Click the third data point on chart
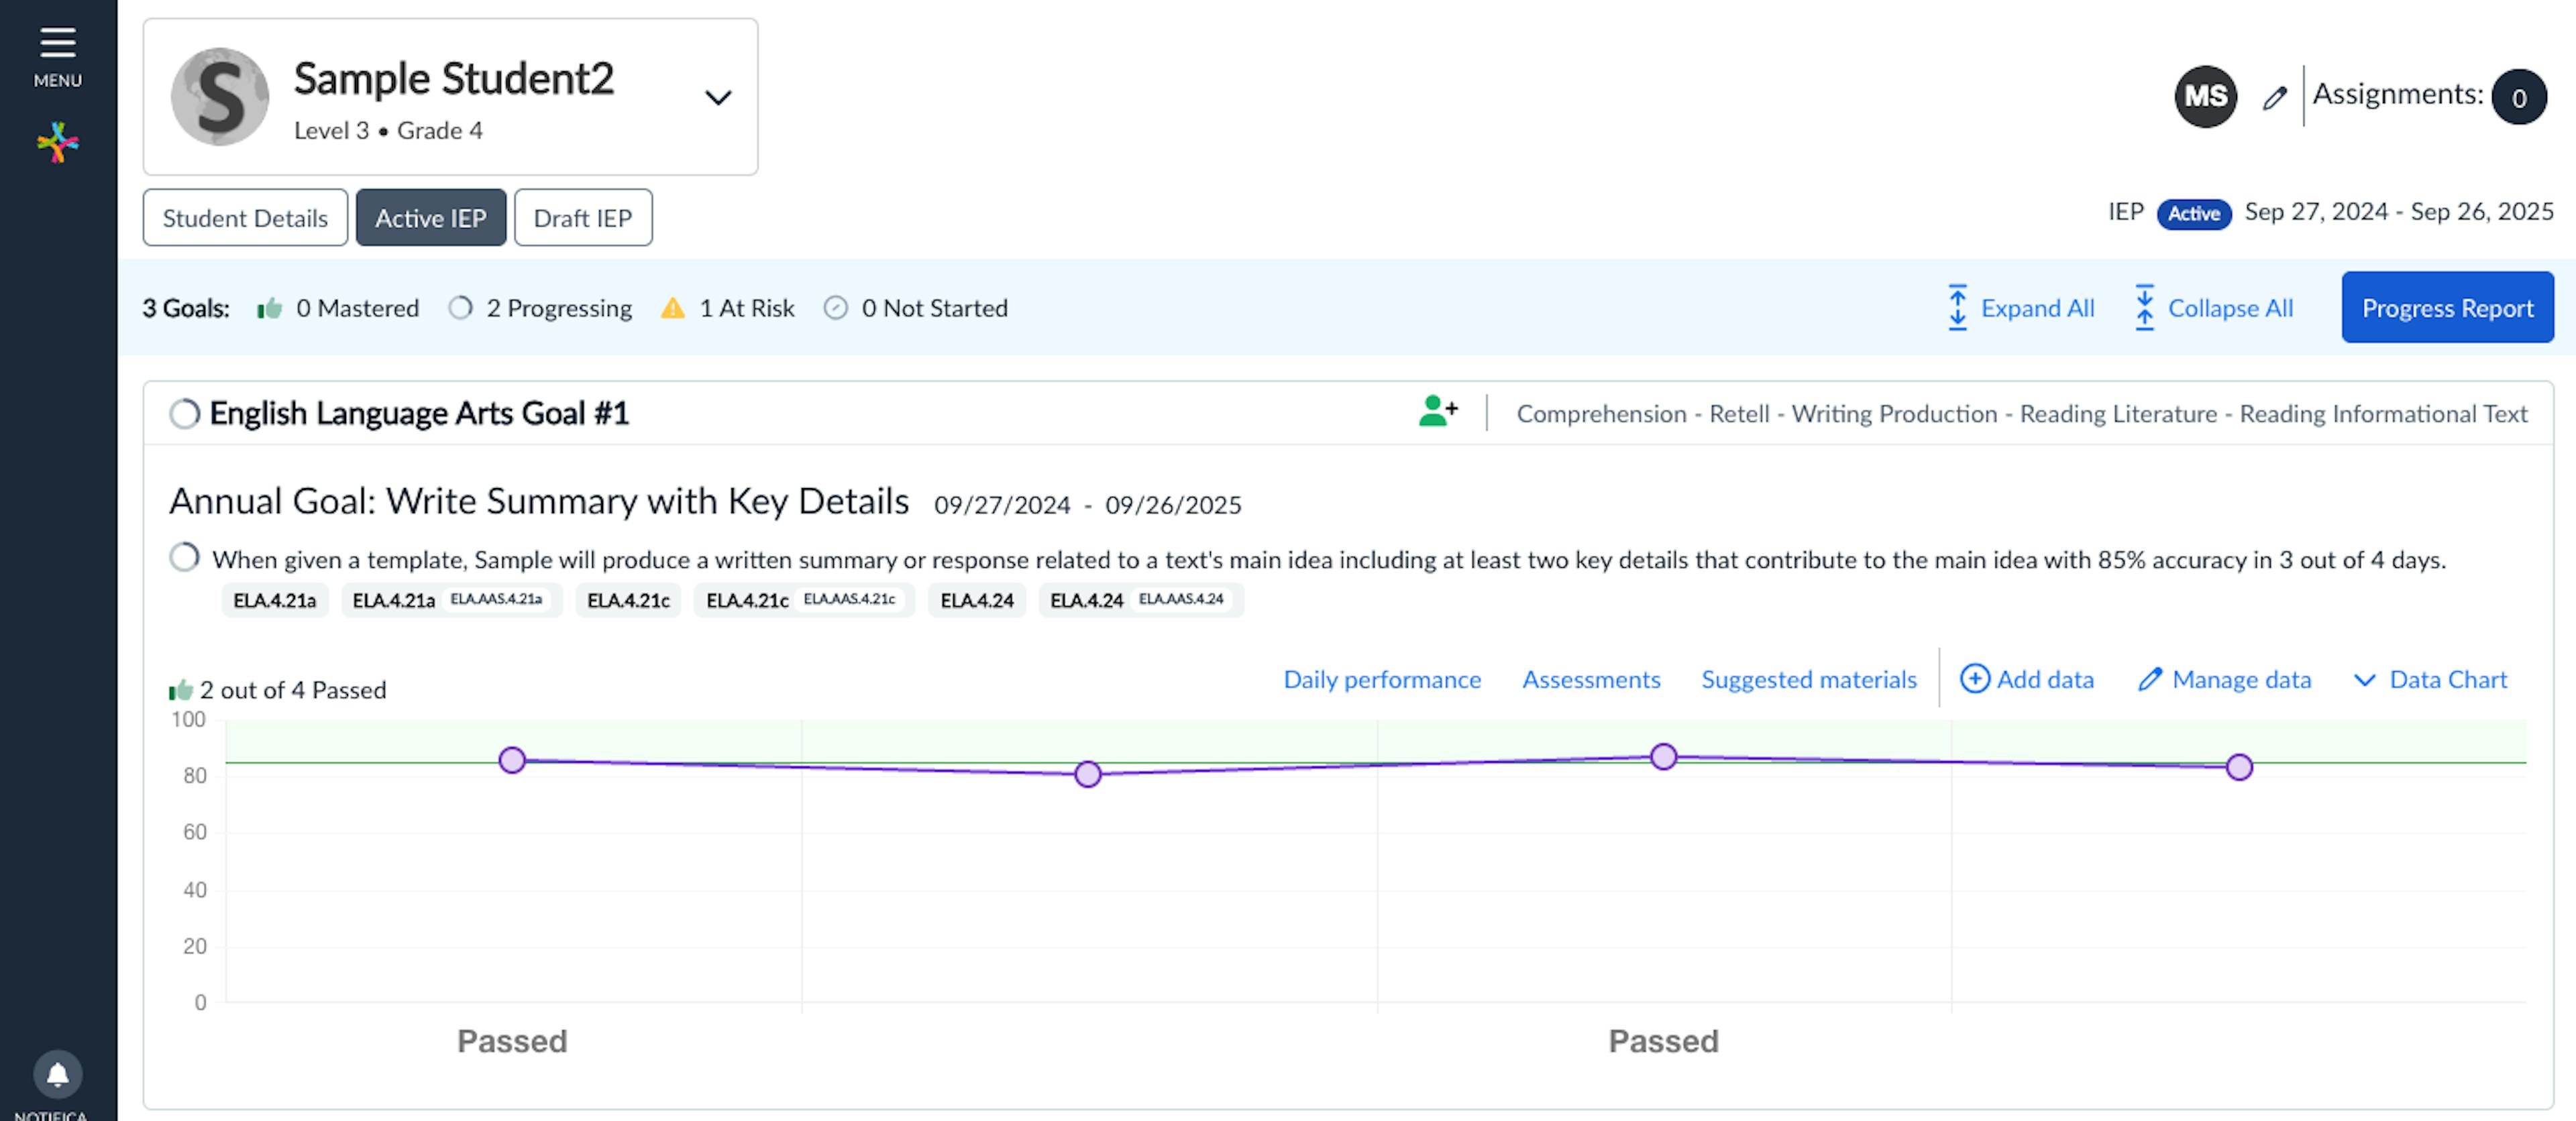Screen dimensions: 2576x1121 1663,758
